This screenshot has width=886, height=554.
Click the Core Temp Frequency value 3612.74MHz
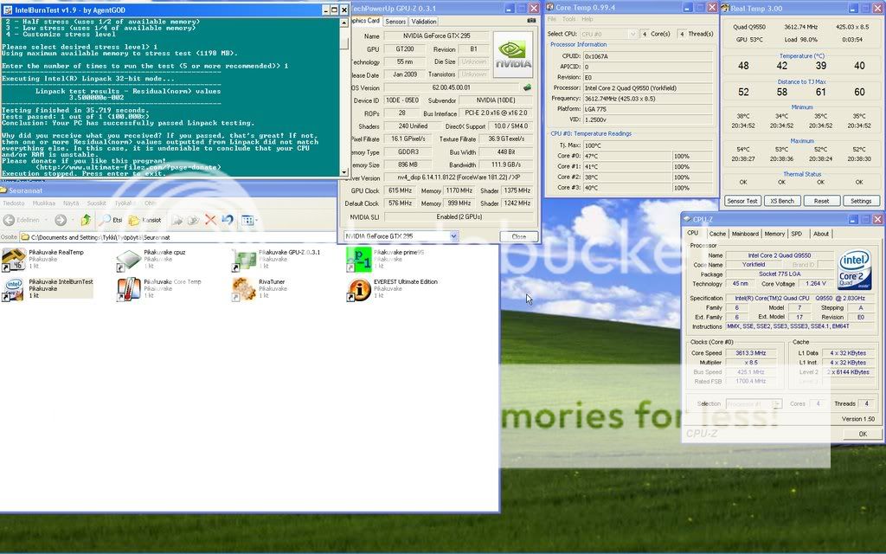(x=647, y=99)
